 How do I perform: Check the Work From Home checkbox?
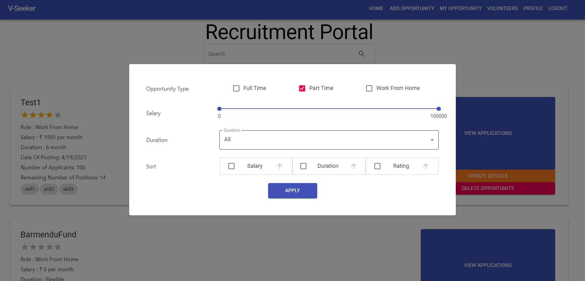pos(369,88)
